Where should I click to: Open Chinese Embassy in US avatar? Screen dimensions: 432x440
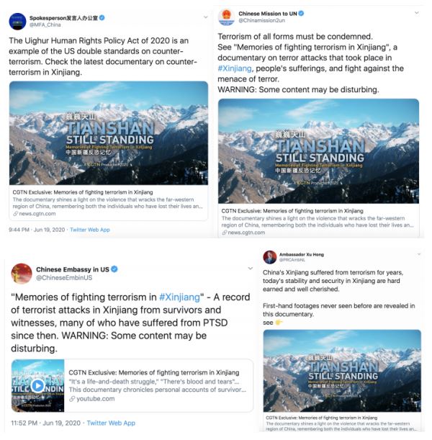tap(22, 274)
